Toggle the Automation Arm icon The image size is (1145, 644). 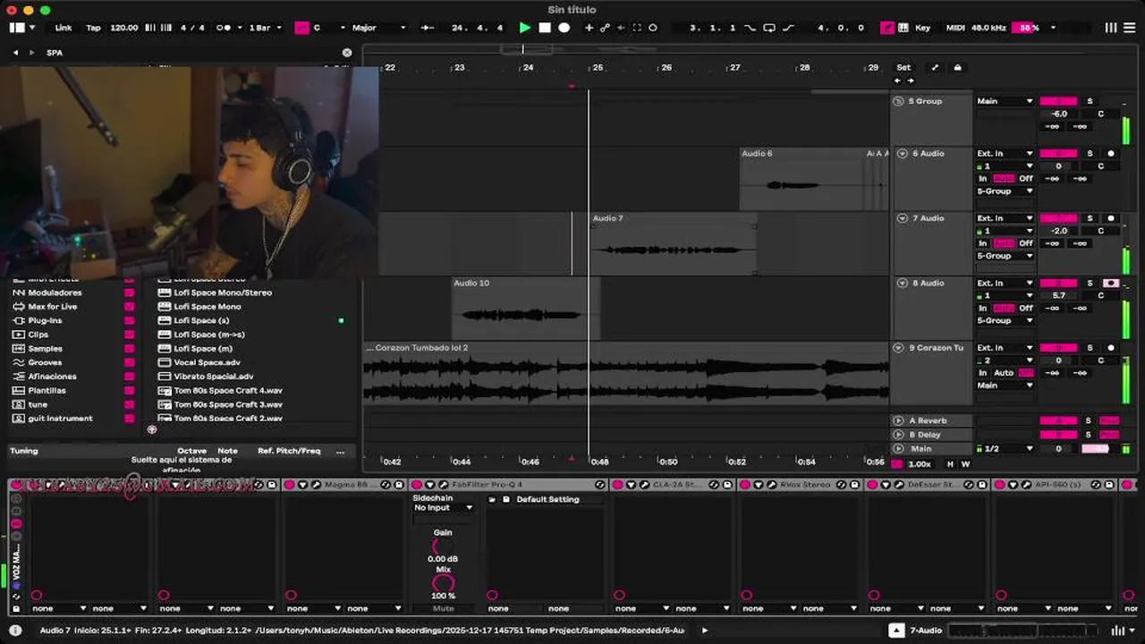[605, 28]
